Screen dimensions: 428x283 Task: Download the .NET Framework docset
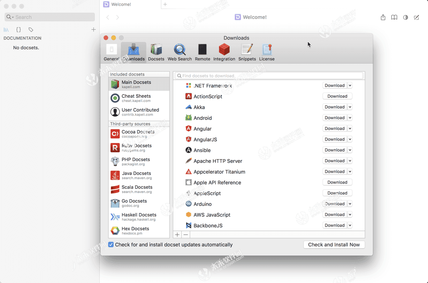pyautogui.click(x=334, y=85)
